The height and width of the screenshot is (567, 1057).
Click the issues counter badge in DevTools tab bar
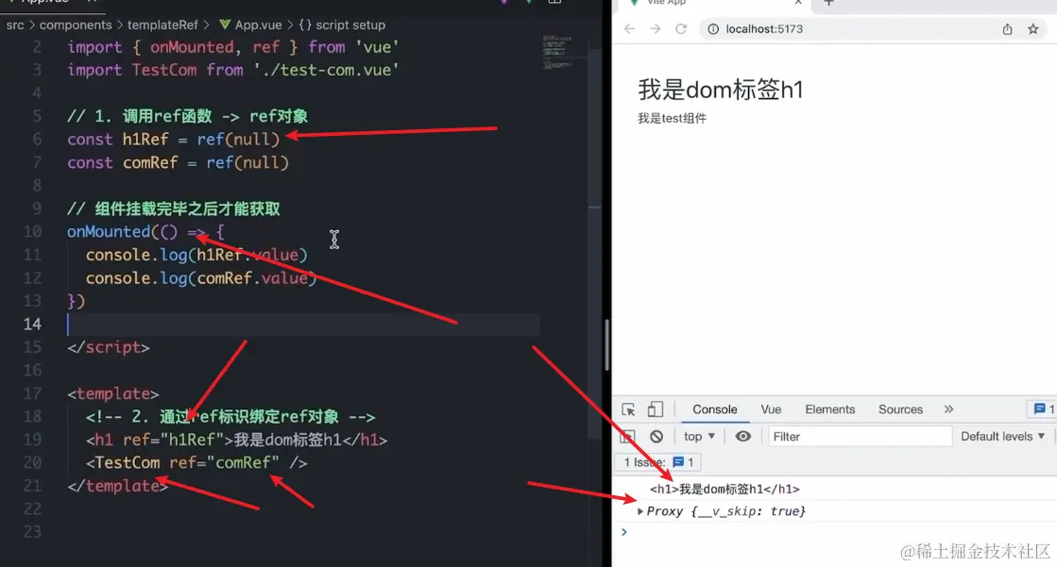tap(1044, 409)
